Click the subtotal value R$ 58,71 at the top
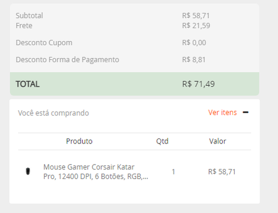 196,16
